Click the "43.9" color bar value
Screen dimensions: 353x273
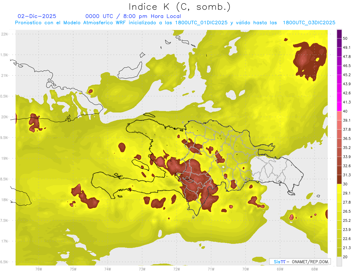[x=347, y=84]
